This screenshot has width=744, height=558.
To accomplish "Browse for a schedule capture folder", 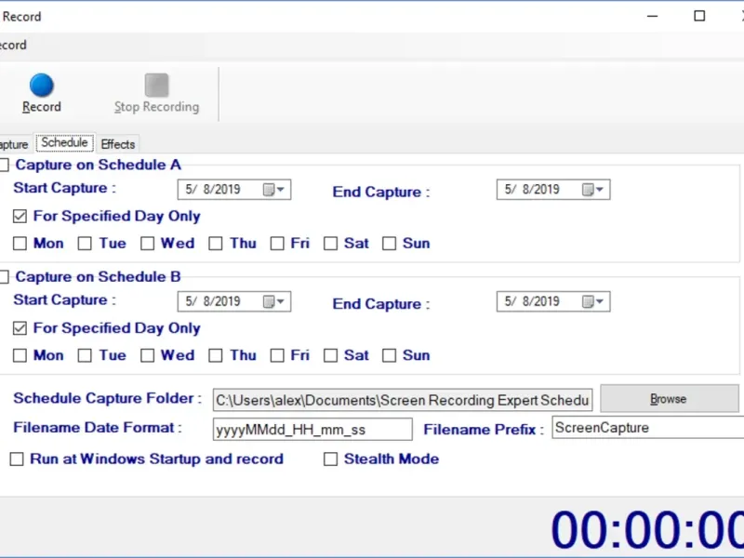I will tap(670, 399).
